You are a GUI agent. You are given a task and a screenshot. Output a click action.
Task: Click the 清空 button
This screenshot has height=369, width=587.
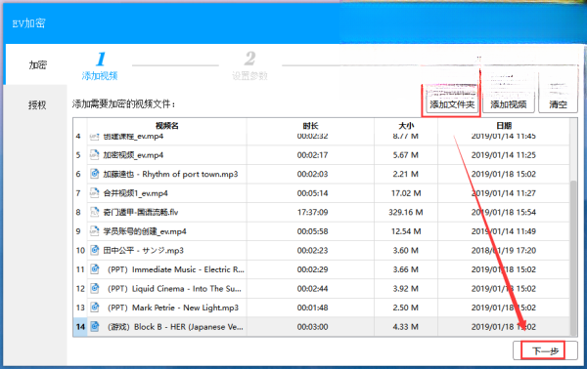pos(558,104)
